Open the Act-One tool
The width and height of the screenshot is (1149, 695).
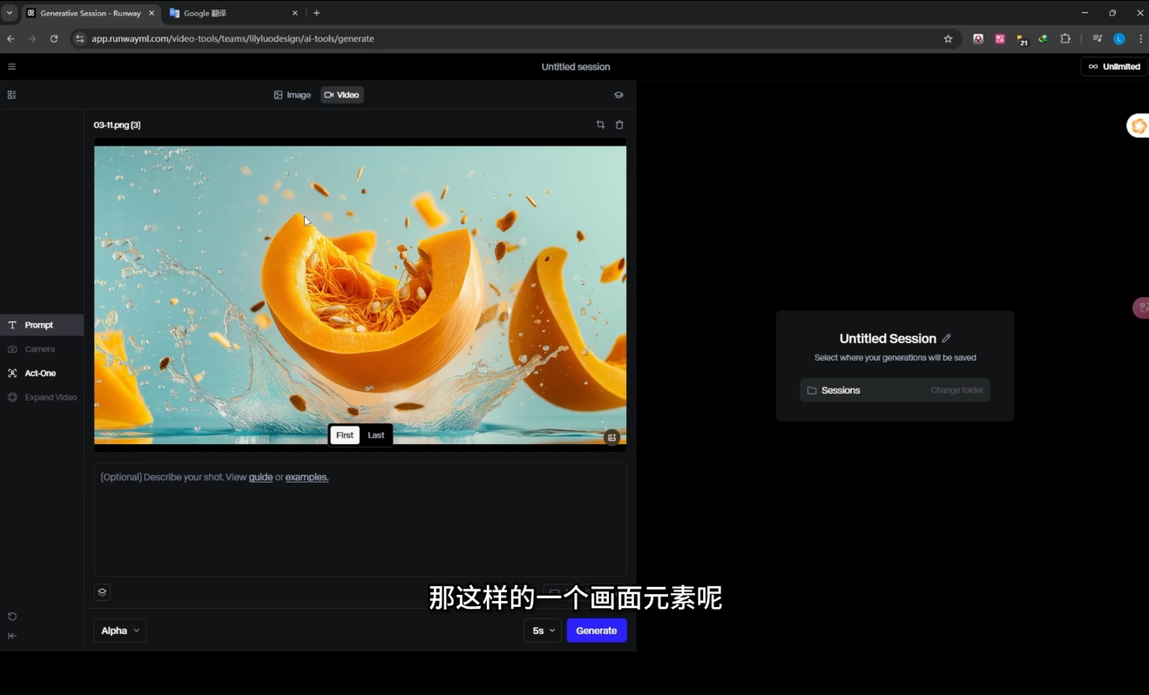click(38, 373)
